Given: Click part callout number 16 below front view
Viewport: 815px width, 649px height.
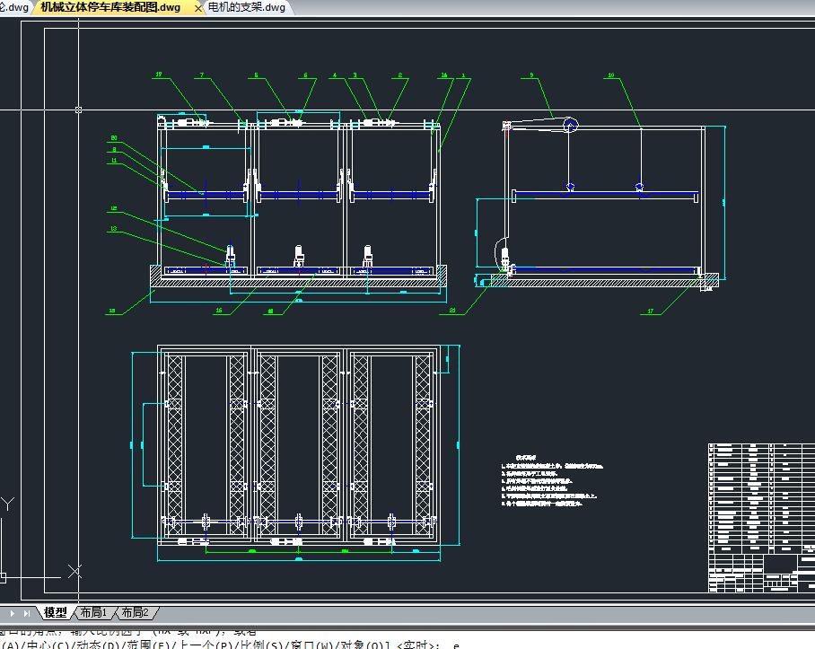Looking at the screenshot, I should [219, 311].
